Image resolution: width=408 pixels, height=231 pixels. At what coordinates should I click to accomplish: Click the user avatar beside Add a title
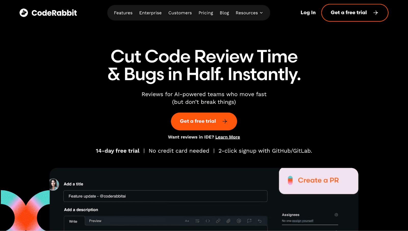(54, 184)
